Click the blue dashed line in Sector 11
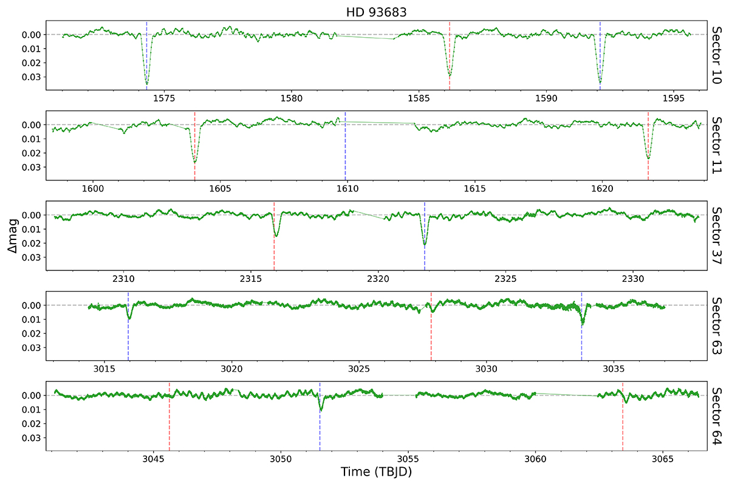 coord(345,152)
